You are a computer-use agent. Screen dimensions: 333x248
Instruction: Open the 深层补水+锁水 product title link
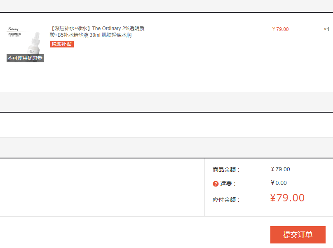[97, 32]
